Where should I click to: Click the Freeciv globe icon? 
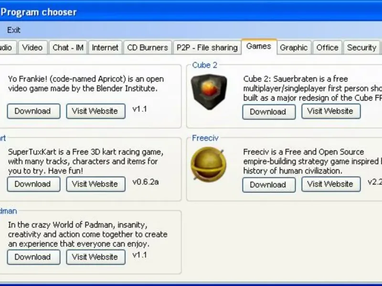(x=209, y=164)
